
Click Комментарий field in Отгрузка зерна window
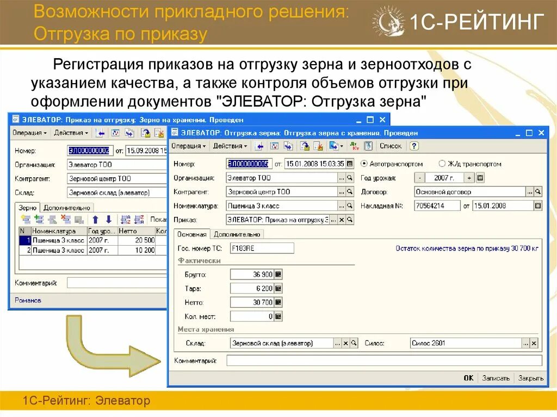[x=385, y=360]
